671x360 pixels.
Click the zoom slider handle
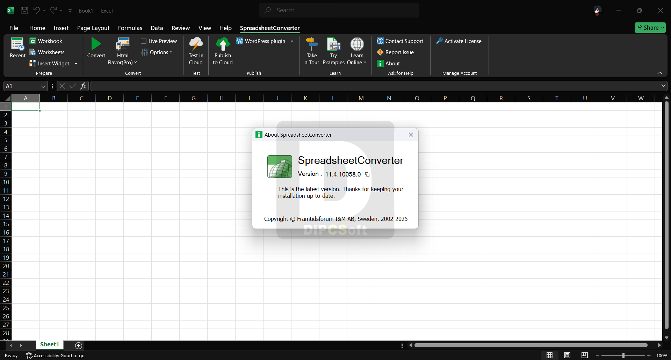pyautogui.click(x=623, y=355)
